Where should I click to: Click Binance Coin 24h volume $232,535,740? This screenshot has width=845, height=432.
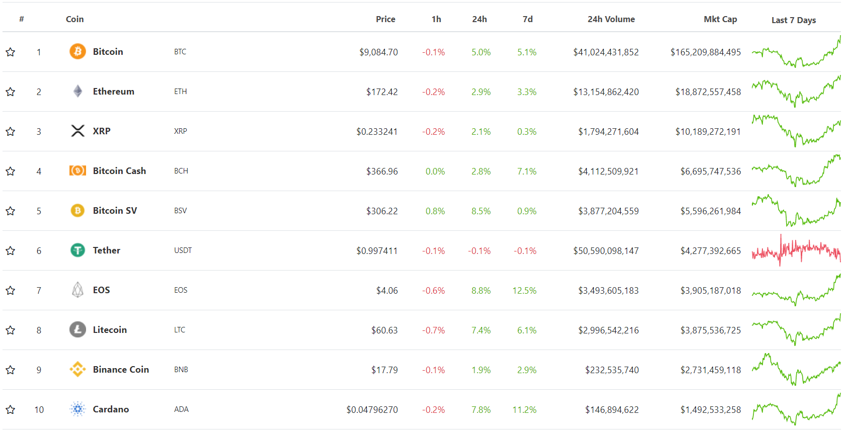612,370
